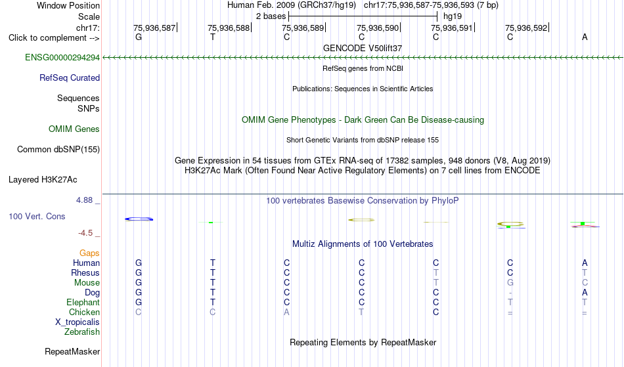Click base G in the complement row
The height and width of the screenshot is (367, 624).
(x=139, y=37)
